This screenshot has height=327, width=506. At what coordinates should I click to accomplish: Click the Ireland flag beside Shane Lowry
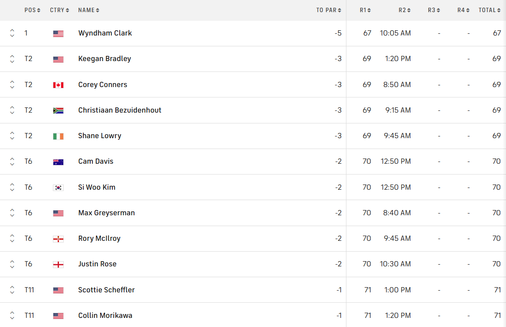(58, 136)
